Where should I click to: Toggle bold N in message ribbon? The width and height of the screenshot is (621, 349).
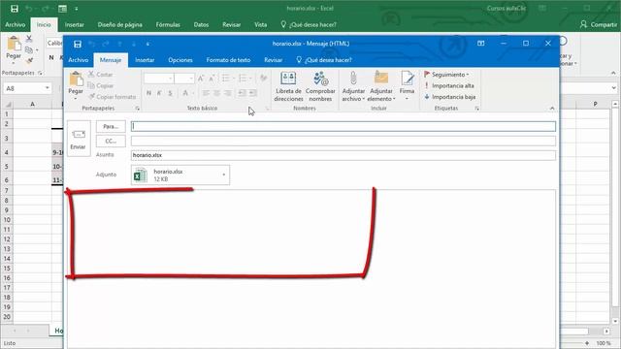tap(148, 93)
